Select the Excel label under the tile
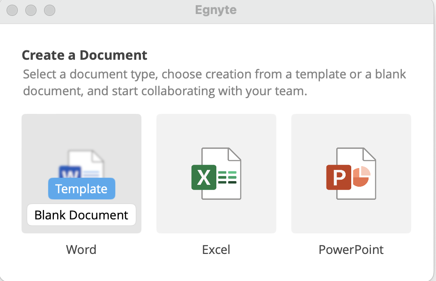The width and height of the screenshot is (436, 281). [216, 250]
